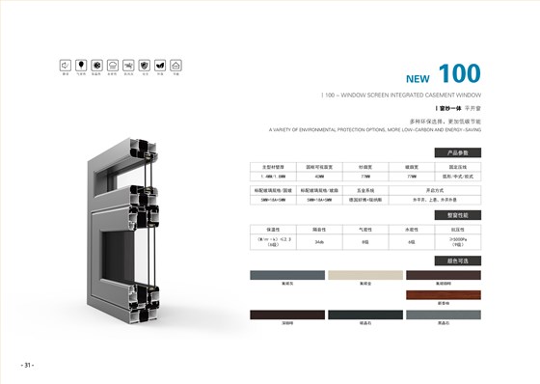Click the 整窗性能 section header
The image size is (540, 384).
coord(458,215)
